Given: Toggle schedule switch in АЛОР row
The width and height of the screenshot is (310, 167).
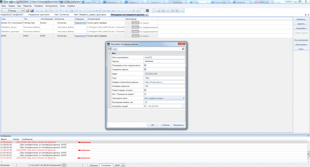Looking at the screenshot, I should point(132,36).
